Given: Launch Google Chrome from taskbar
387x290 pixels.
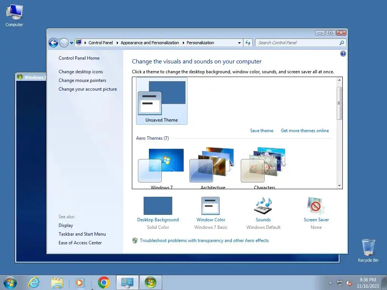Looking at the screenshot, I should pos(104,282).
